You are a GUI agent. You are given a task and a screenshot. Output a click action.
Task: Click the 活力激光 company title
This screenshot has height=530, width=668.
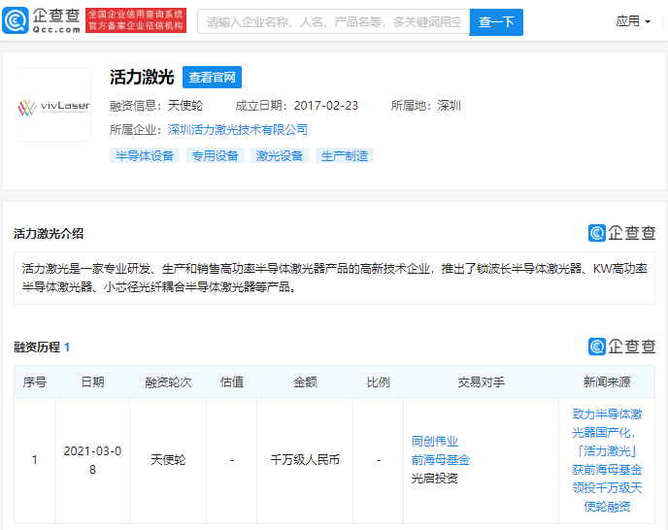click(x=142, y=77)
